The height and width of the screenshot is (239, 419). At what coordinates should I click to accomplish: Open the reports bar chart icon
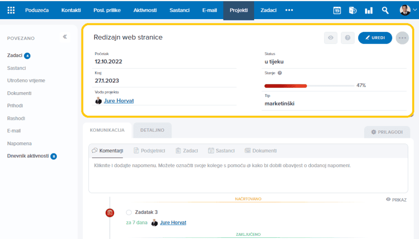(x=369, y=10)
